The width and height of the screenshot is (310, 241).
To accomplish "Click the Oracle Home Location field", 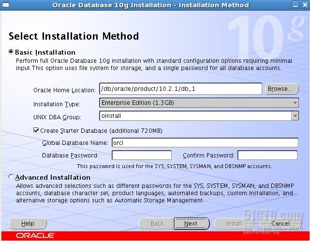I will [181, 89].
